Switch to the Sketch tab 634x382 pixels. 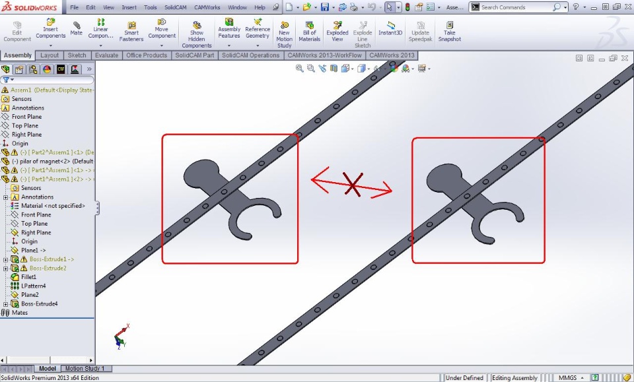click(x=77, y=55)
